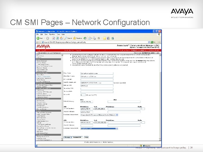Click the Log Off link in red bar
Viewport: 203px width, 152px height.
(43, 50)
